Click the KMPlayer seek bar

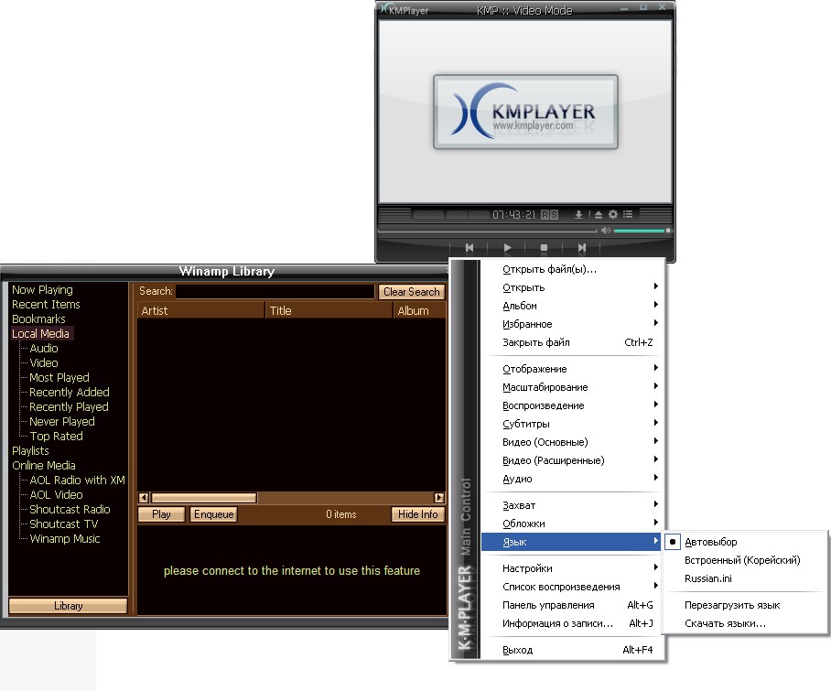487,231
